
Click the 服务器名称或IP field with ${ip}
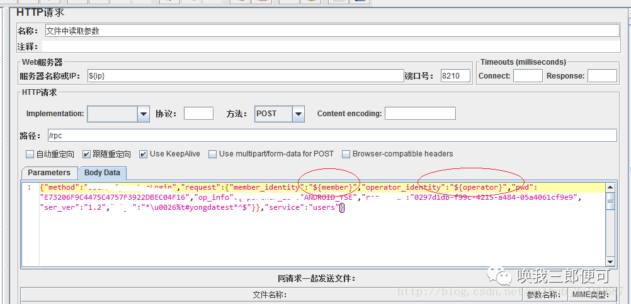pyautogui.click(x=246, y=76)
